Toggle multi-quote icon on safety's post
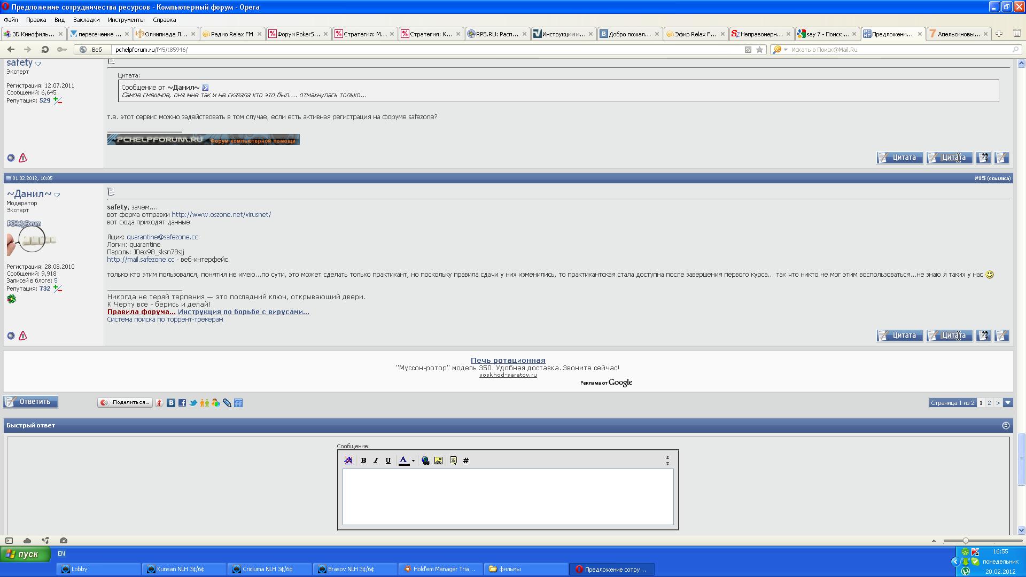 983,158
